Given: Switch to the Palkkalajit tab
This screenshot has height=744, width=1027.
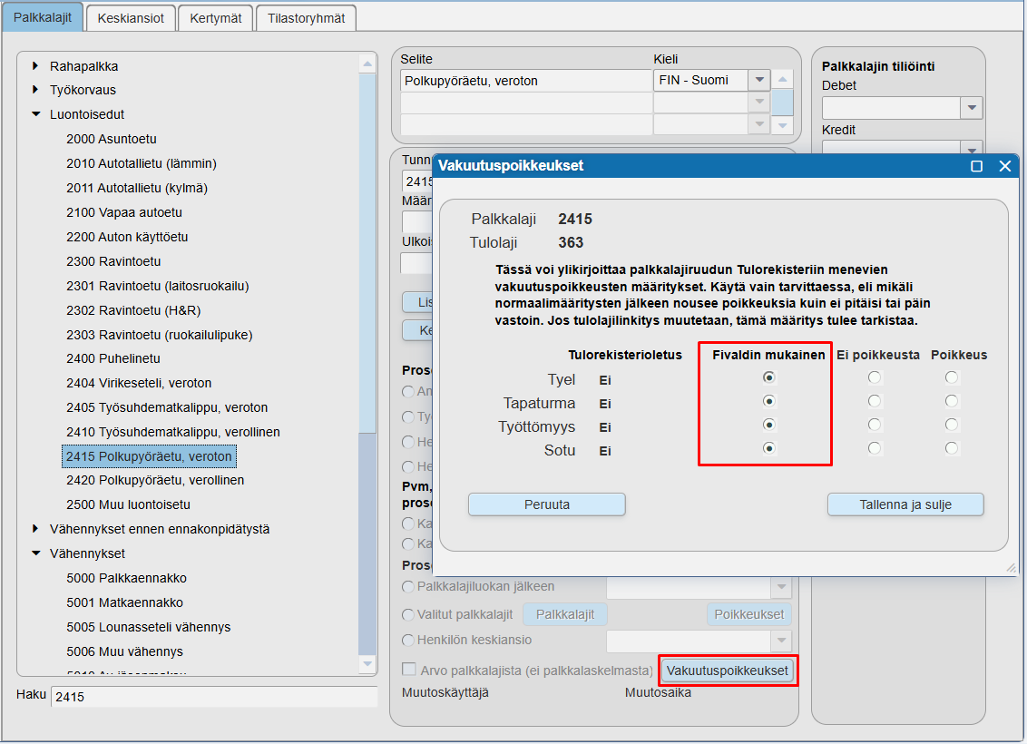Looking at the screenshot, I should tap(43, 17).
